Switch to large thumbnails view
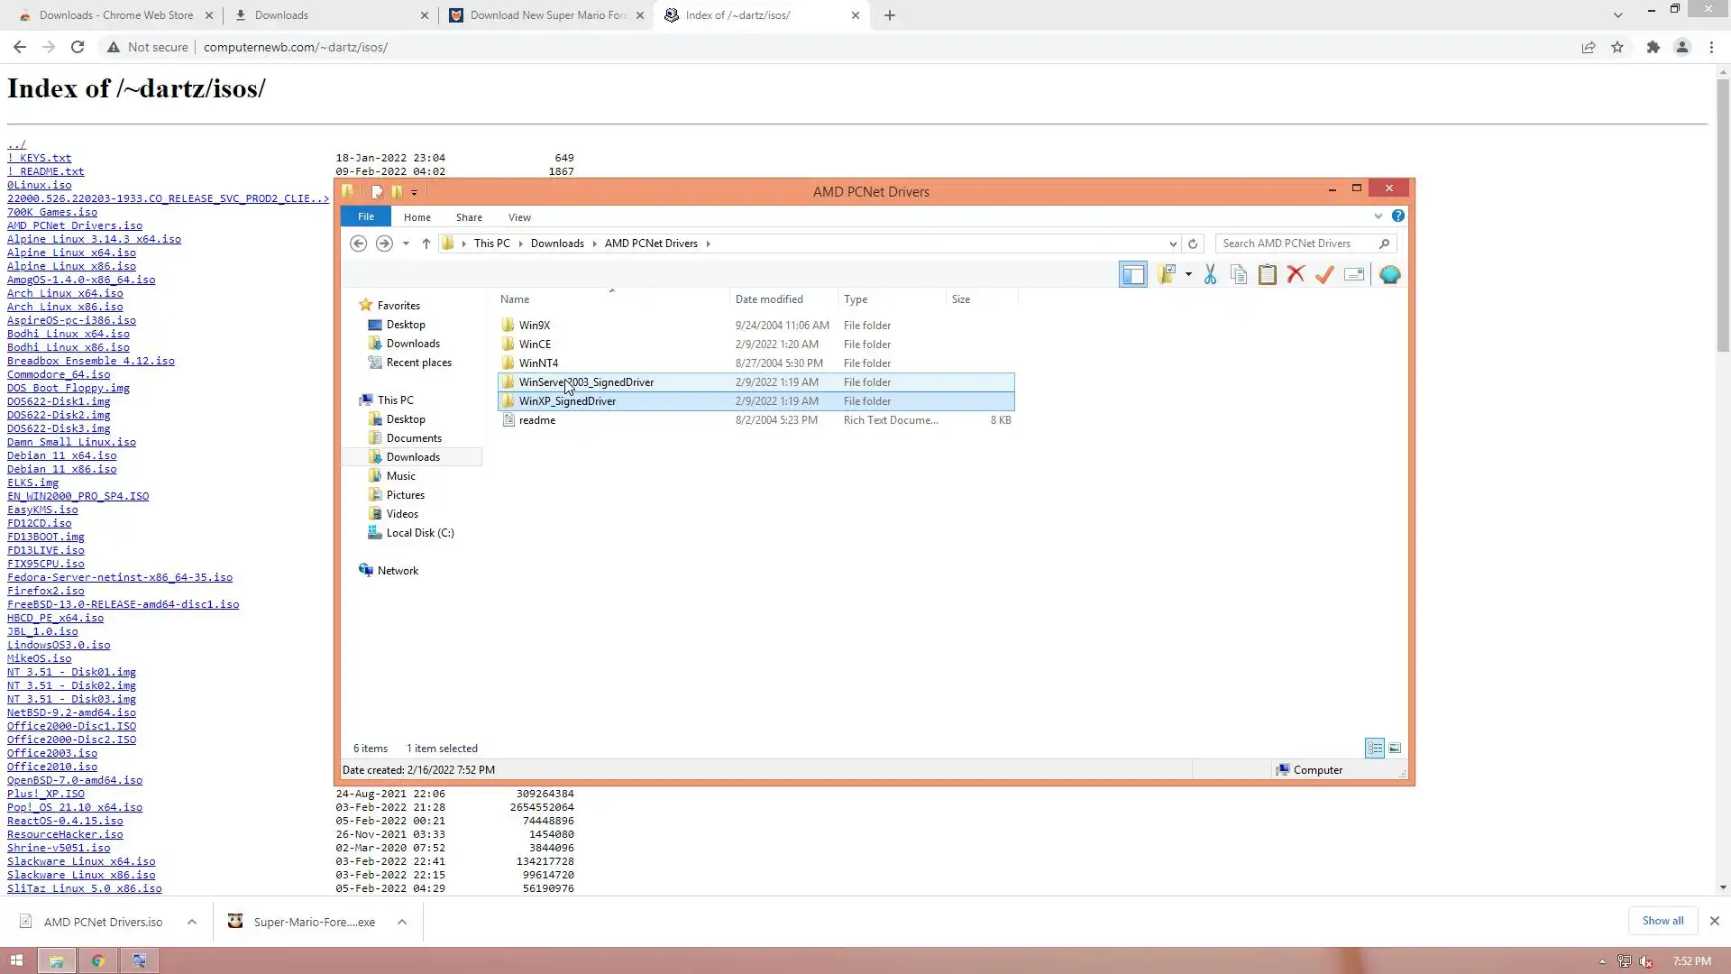Screen dimensions: 1731x974 click(1395, 749)
